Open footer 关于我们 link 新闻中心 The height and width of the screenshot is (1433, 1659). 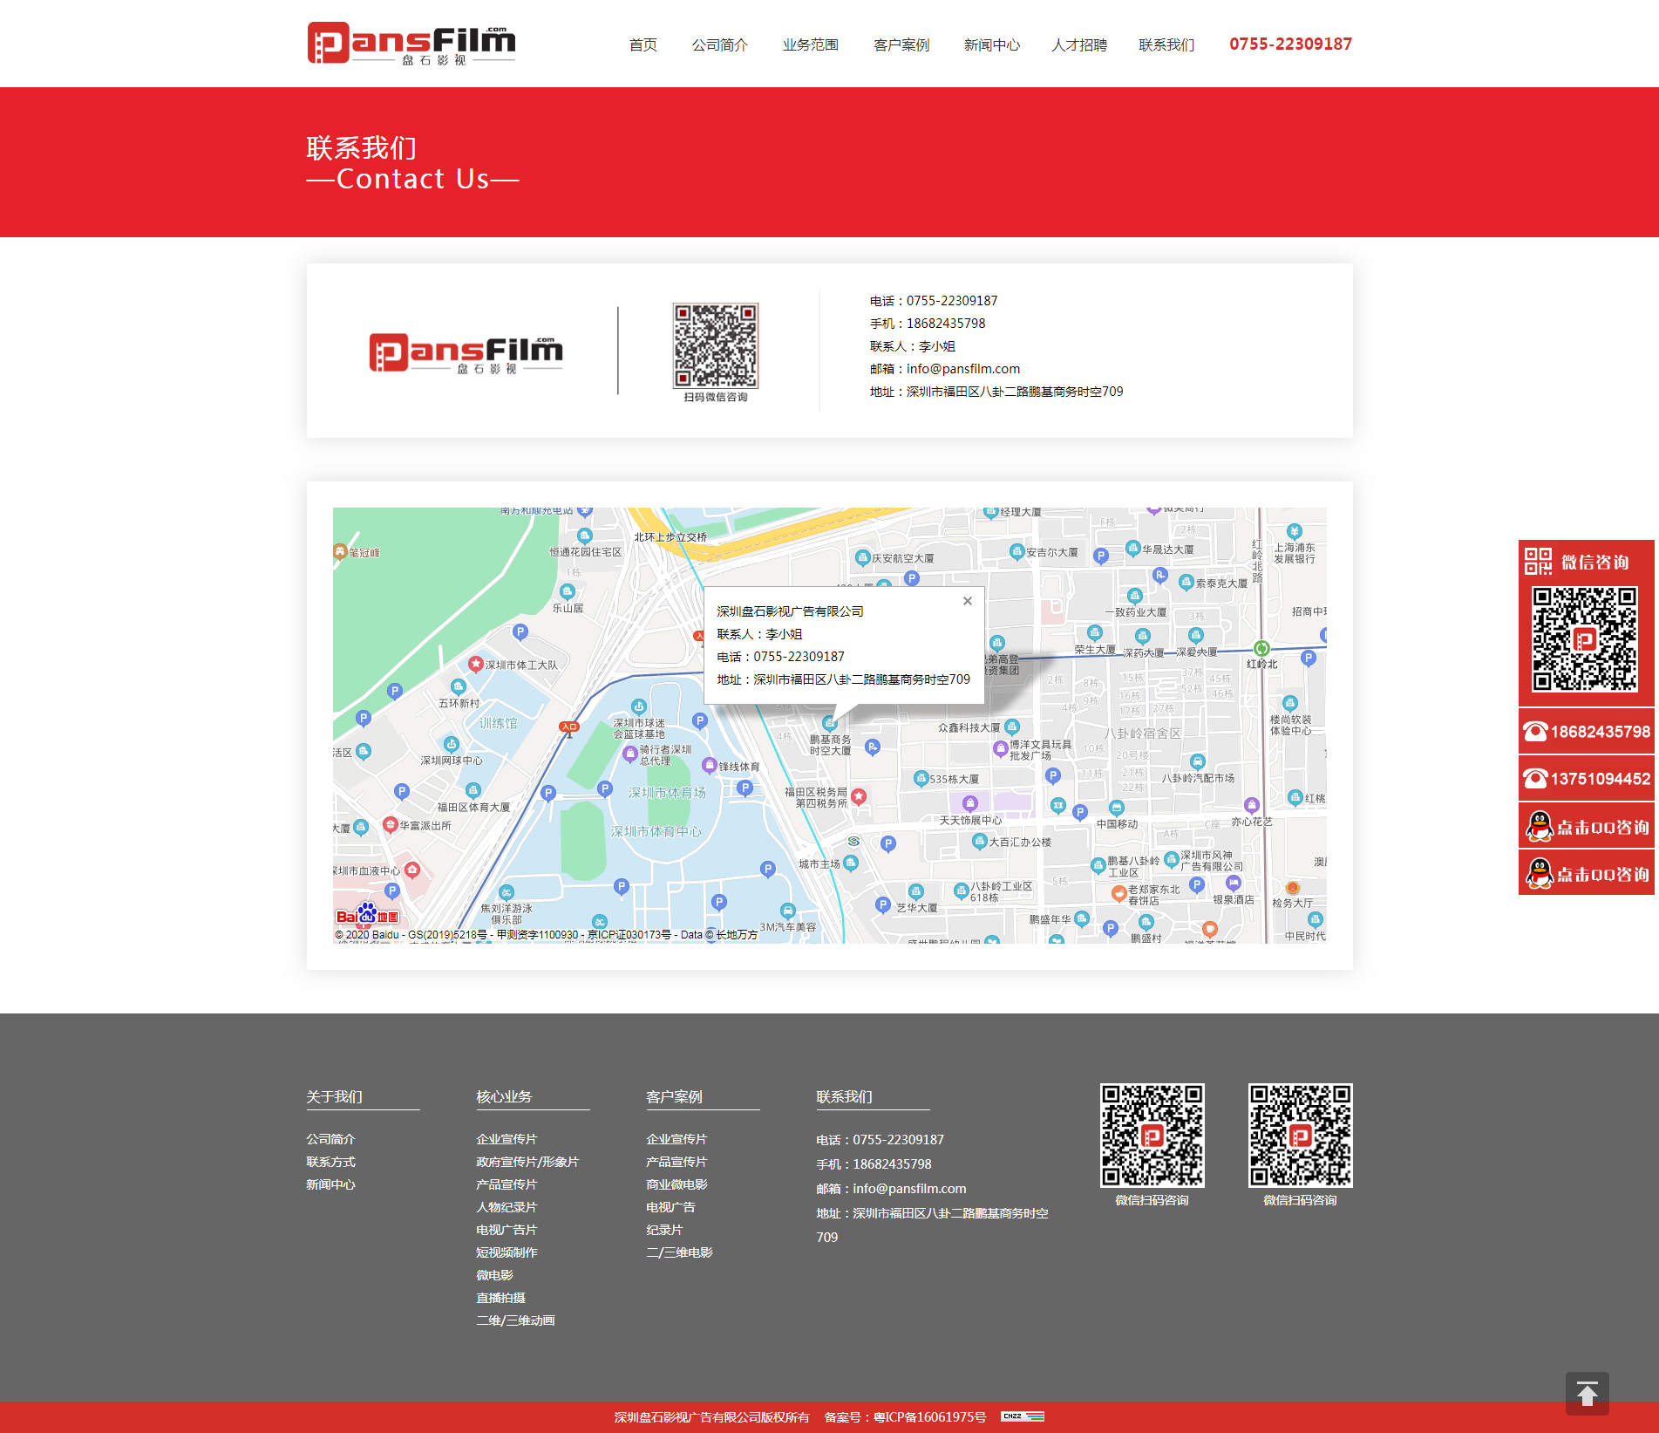click(x=330, y=1184)
